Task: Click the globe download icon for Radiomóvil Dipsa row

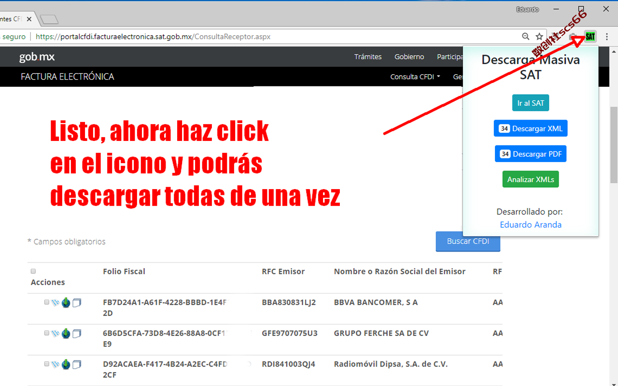Action: [66, 364]
